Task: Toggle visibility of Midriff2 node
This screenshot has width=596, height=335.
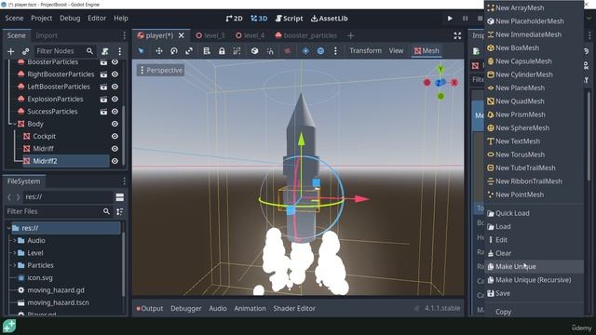Action: tap(115, 161)
